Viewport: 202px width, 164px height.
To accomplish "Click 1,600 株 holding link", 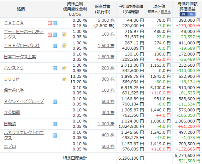I will [106, 57].
